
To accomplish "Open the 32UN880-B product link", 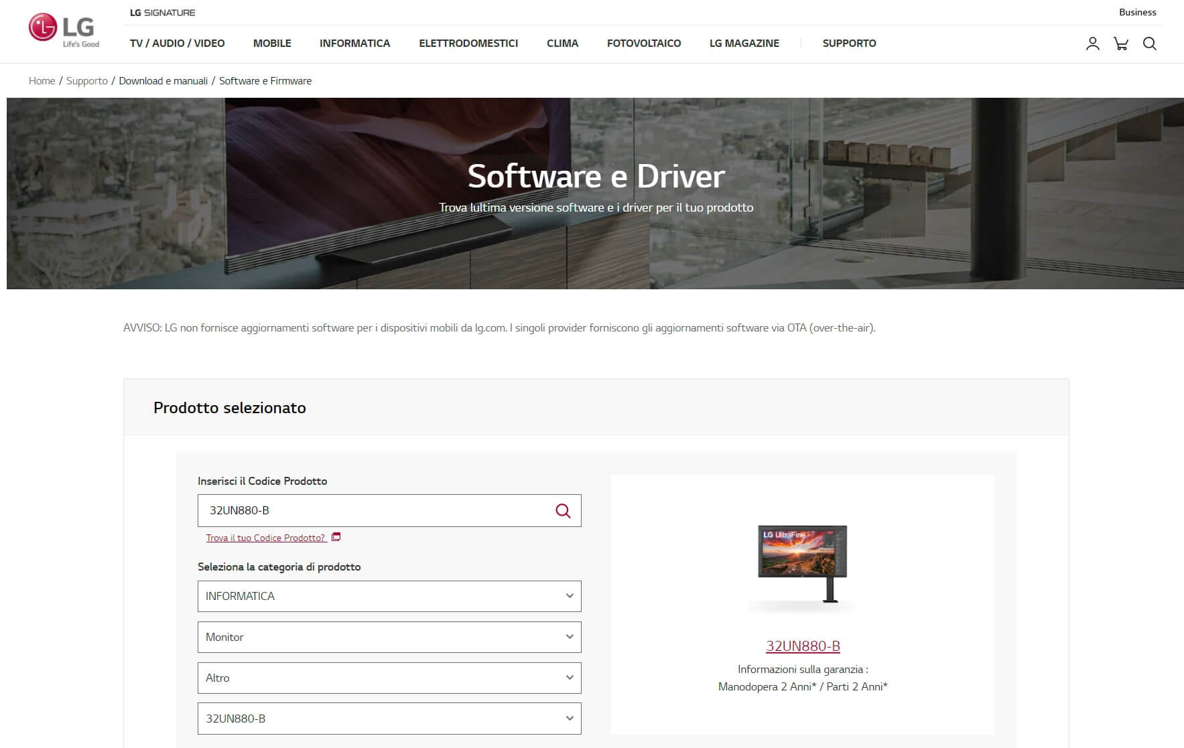I will click(803, 646).
